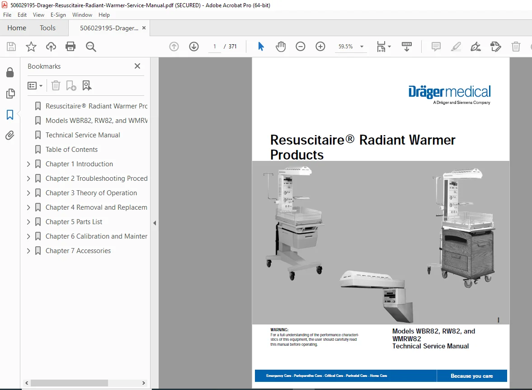Click the Save file icon
The image size is (532, 390).
pyautogui.click(x=11, y=47)
